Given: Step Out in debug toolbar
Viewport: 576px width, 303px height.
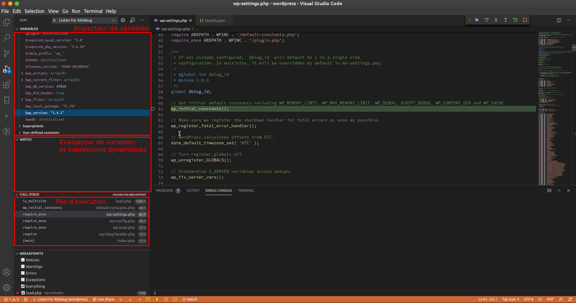Looking at the screenshot, I should coord(506,20).
